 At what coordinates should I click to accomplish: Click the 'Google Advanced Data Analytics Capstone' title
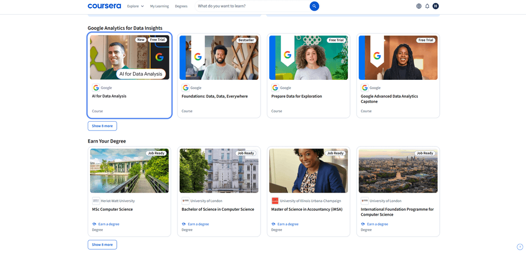(x=389, y=99)
